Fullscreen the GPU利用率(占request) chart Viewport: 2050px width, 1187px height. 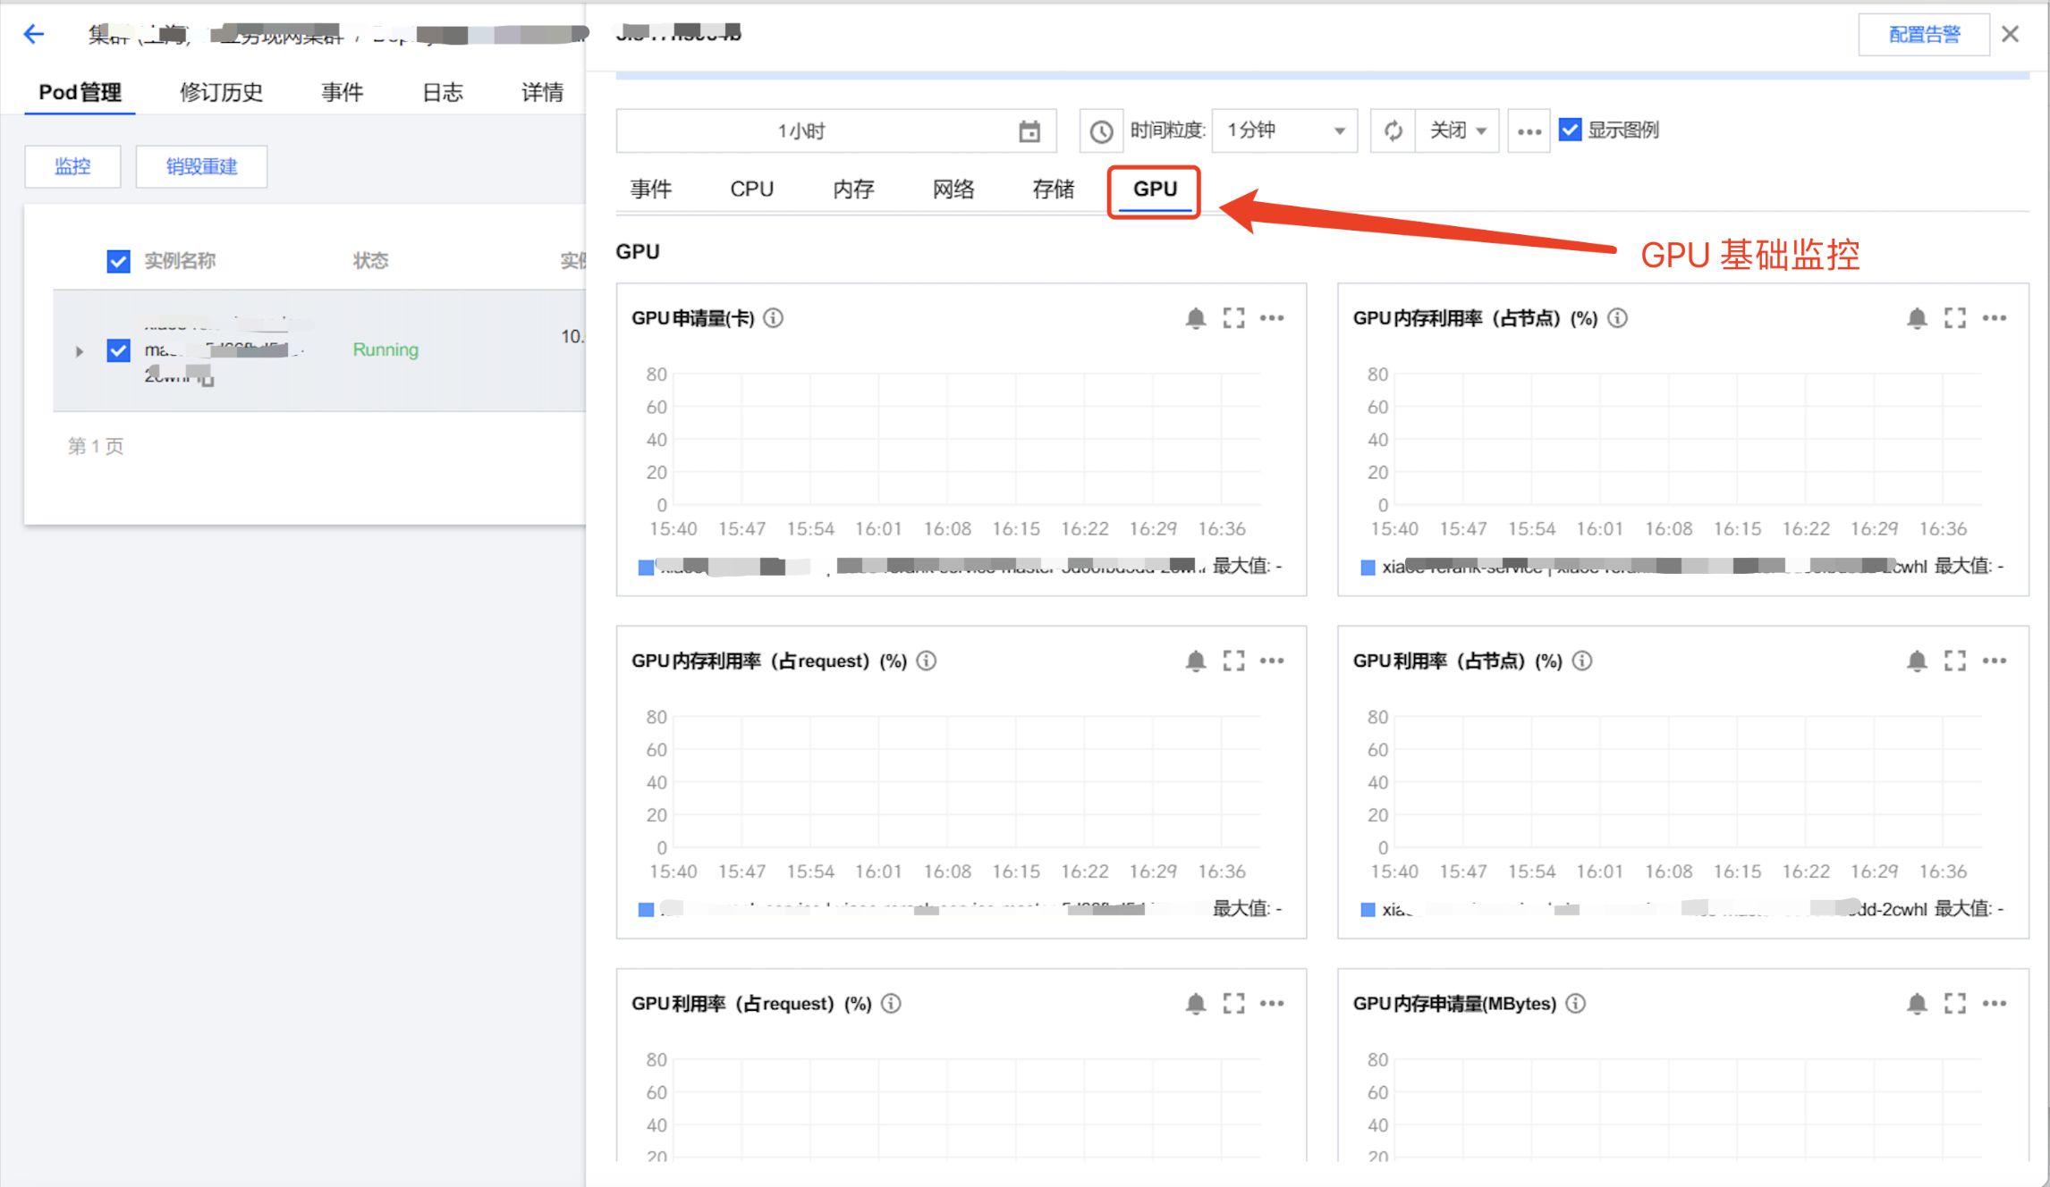(1234, 1004)
